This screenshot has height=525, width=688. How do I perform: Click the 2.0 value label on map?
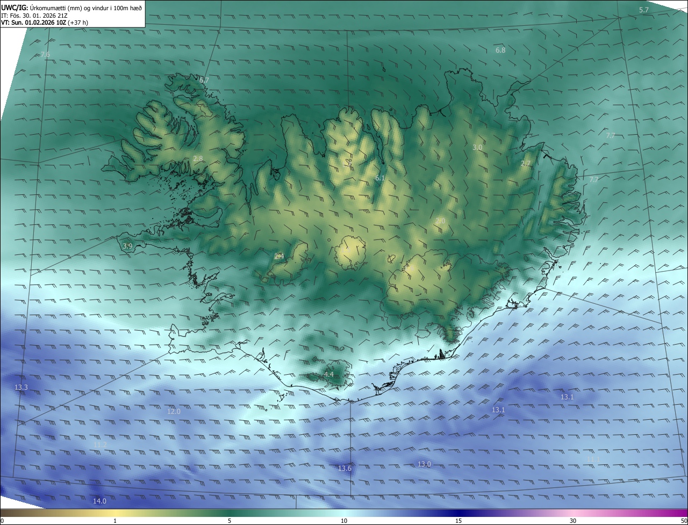click(440, 221)
